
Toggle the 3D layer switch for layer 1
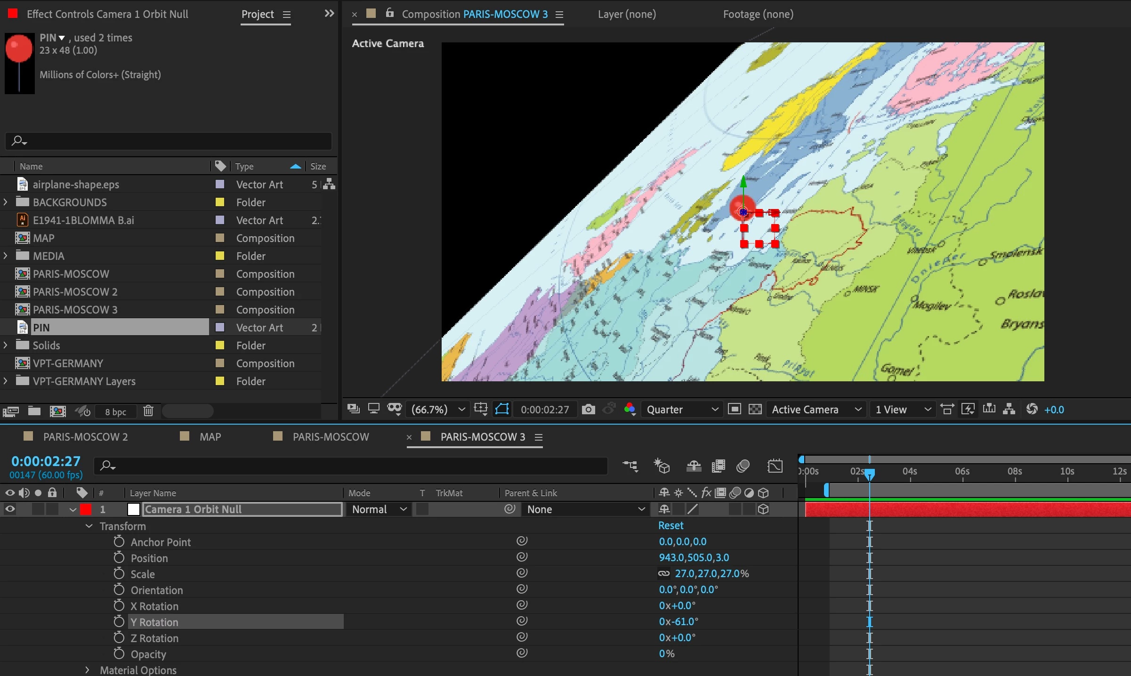(763, 509)
